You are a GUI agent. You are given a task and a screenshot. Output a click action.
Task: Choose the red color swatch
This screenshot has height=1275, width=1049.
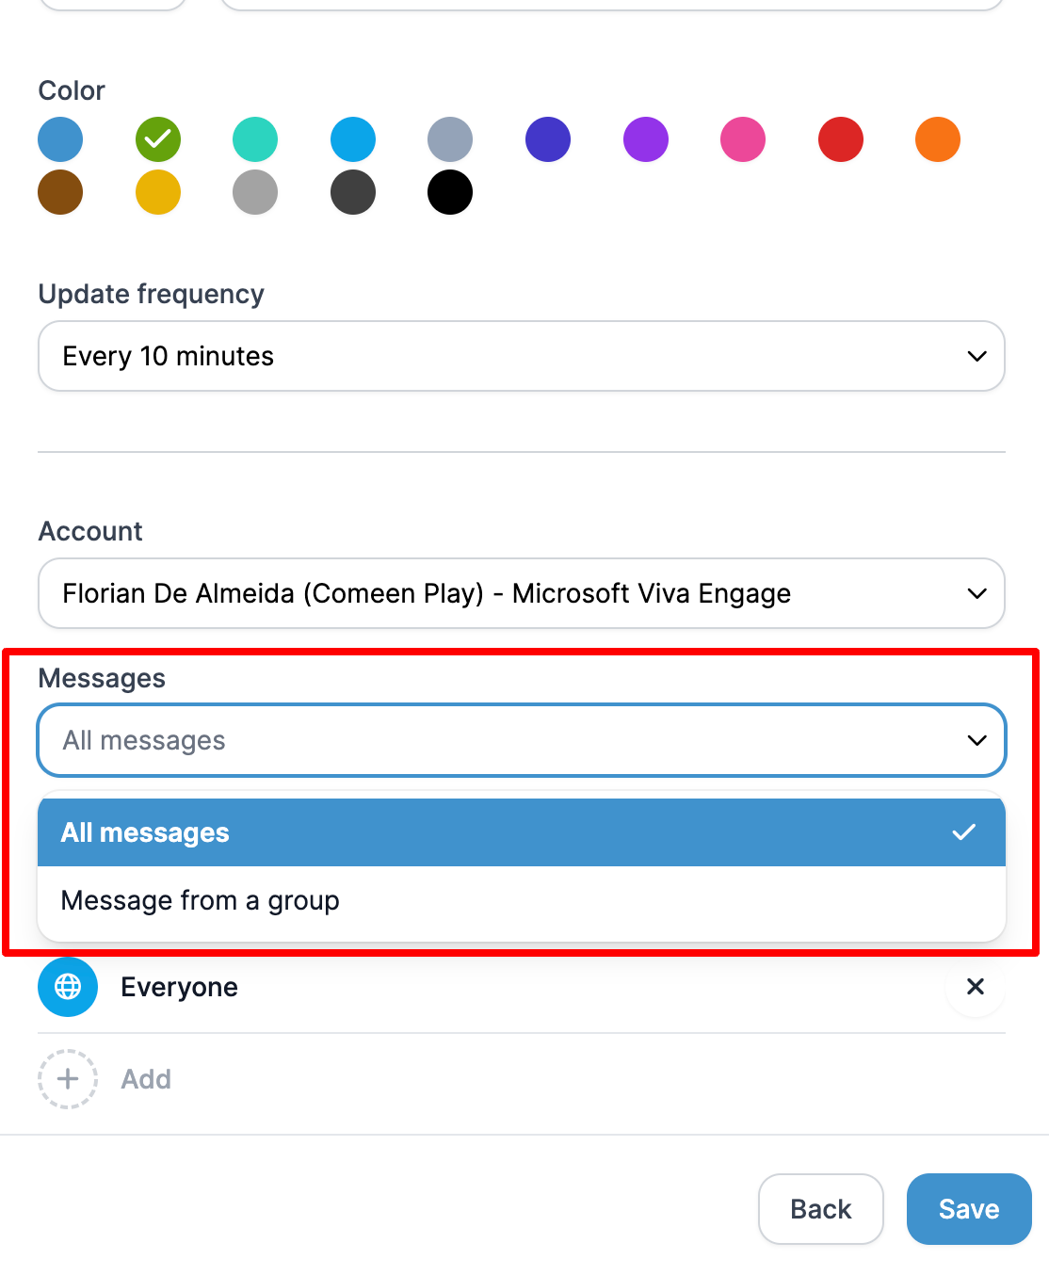click(x=841, y=139)
